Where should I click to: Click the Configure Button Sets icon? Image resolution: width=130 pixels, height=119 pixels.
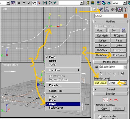pyautogui.click(x=124, y=30)
